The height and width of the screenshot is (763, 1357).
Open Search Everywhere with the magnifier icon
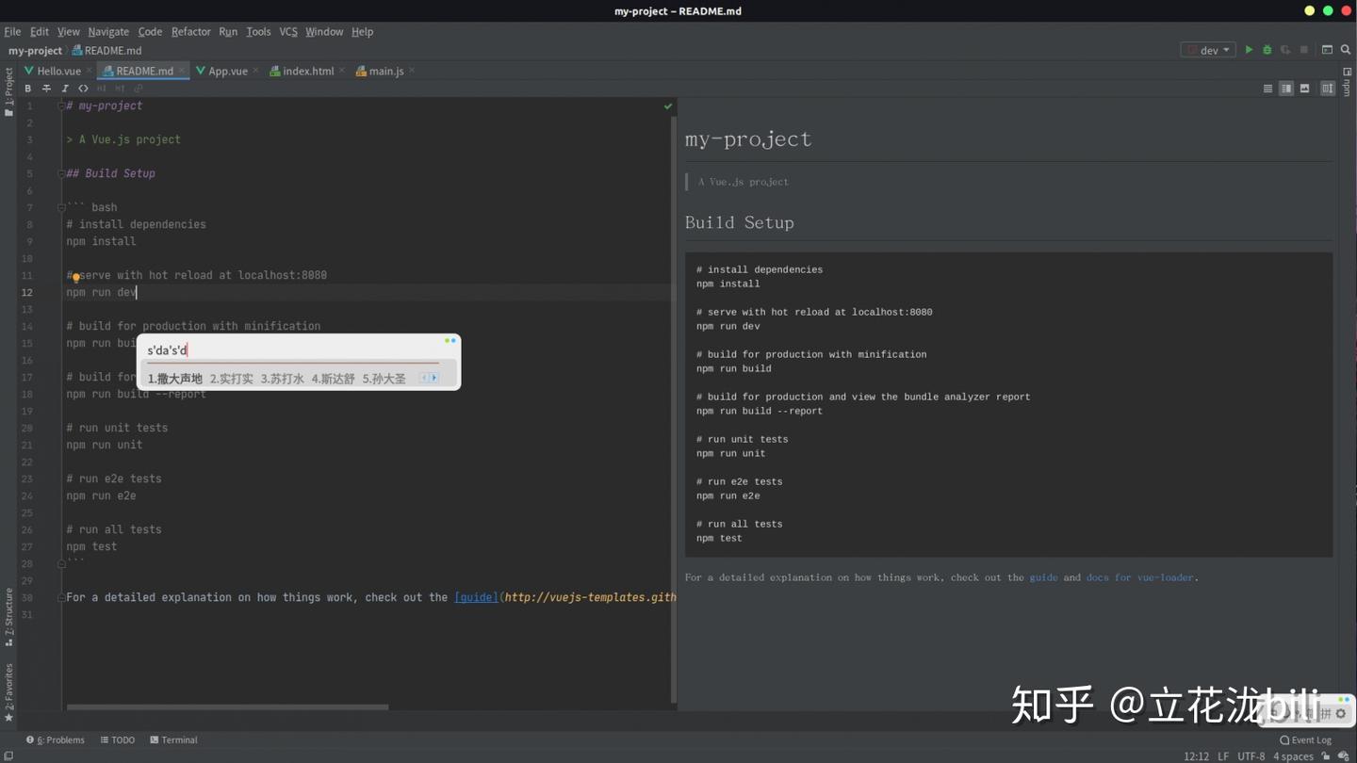pos(1346,49)
